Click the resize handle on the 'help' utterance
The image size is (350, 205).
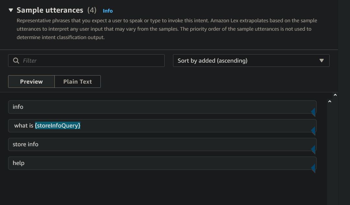click(313, 168)
